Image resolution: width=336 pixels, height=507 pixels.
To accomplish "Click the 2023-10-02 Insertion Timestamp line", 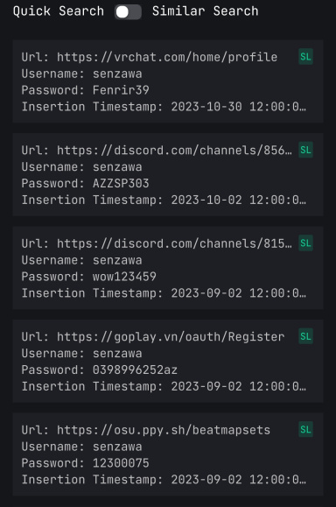I will coord(164,200).
